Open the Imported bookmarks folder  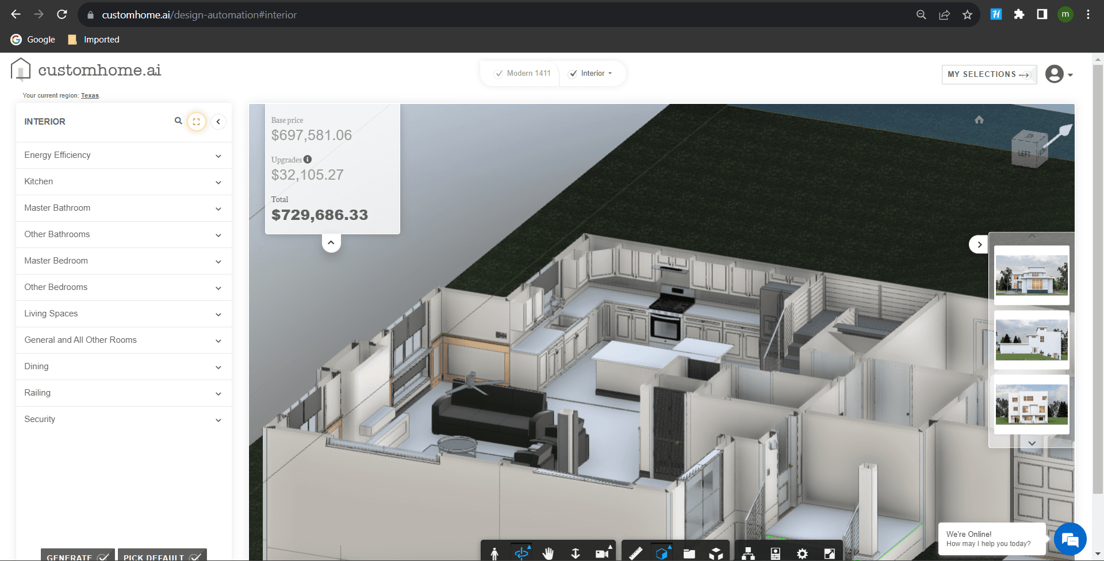[94, 40]
